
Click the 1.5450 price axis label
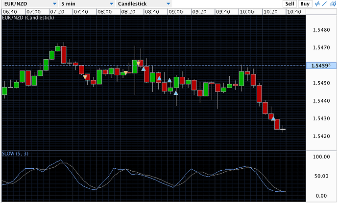[321, 83]
